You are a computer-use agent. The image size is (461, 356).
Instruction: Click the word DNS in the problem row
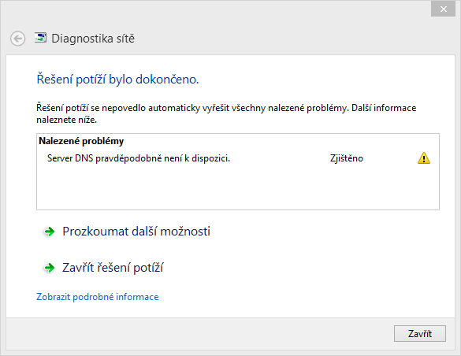[x=84, y=158]
